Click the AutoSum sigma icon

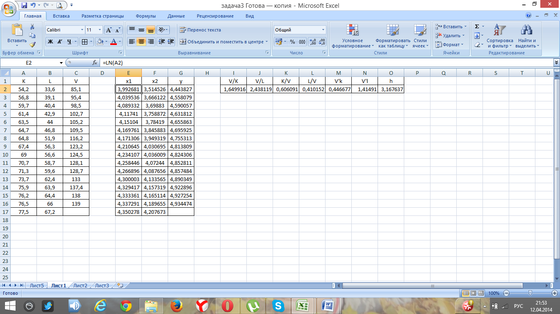(477, 27)
